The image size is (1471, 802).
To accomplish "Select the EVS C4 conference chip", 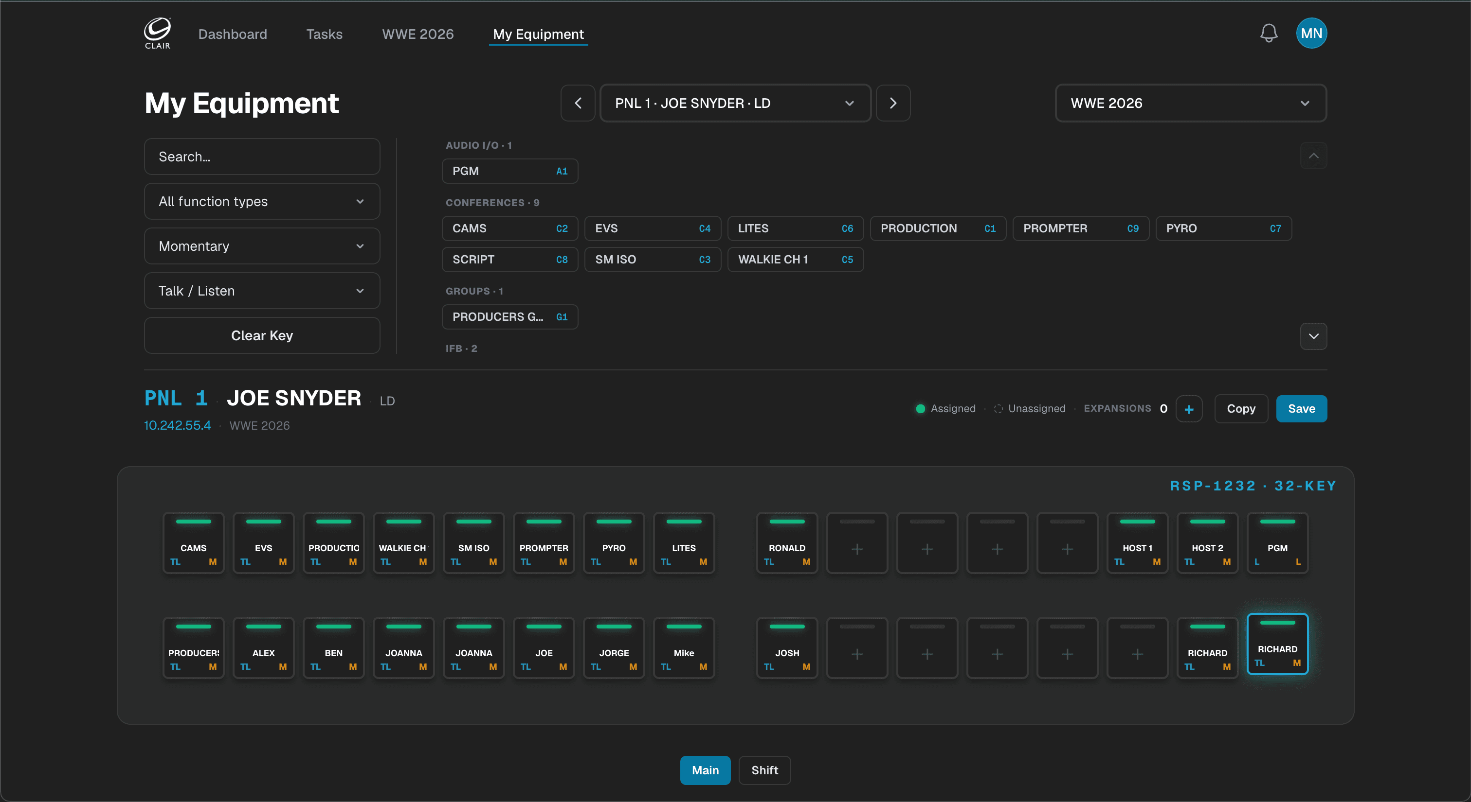I will coord(653,229).
